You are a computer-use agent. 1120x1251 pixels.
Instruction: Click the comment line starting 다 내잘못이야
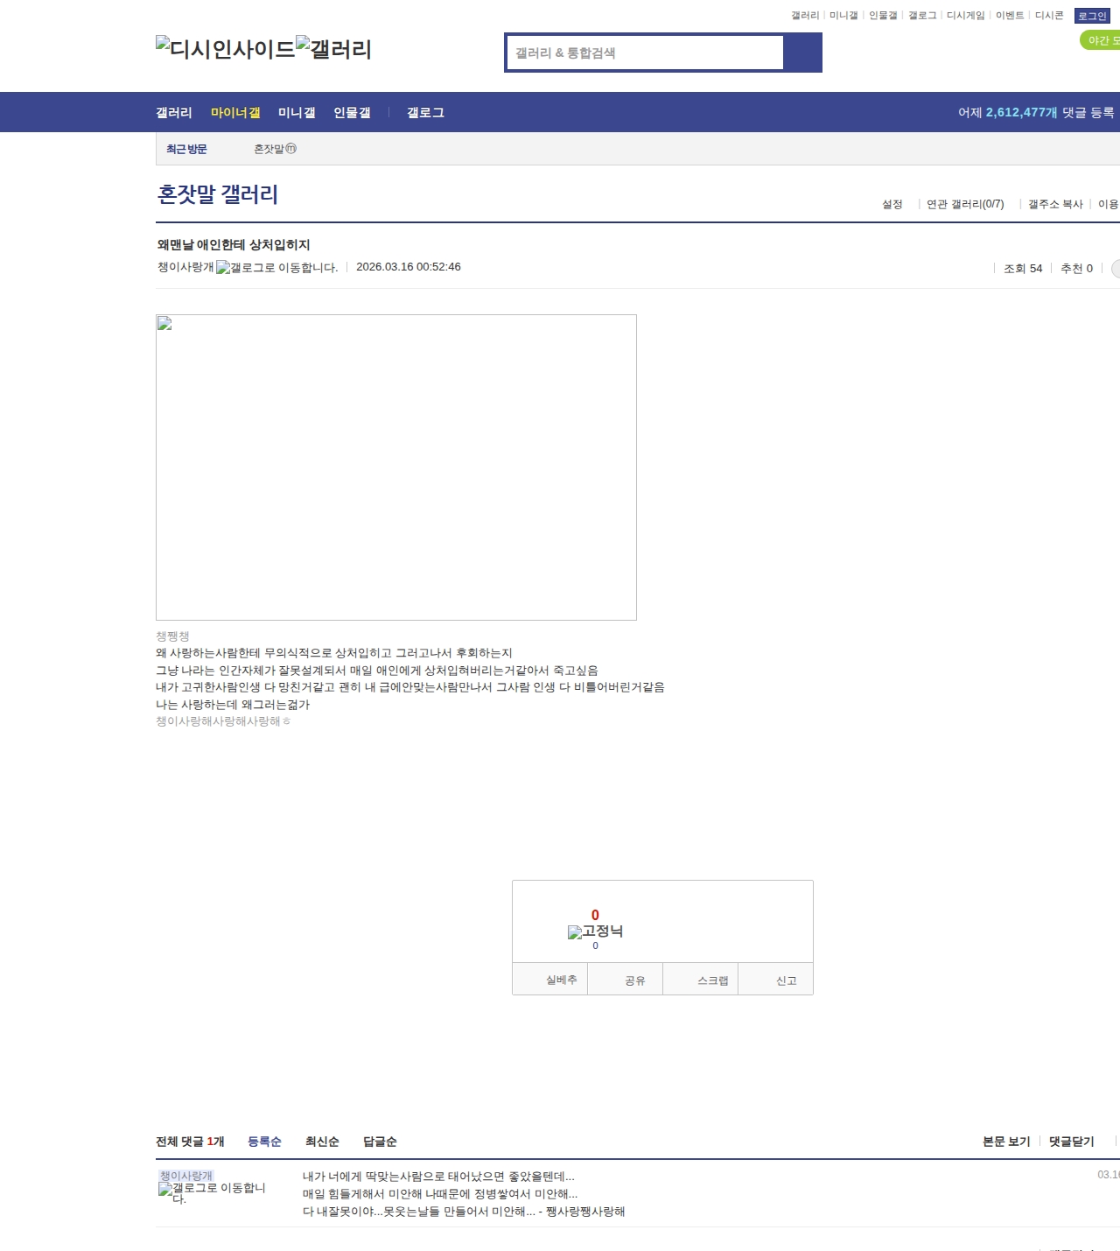point(464,1212)
